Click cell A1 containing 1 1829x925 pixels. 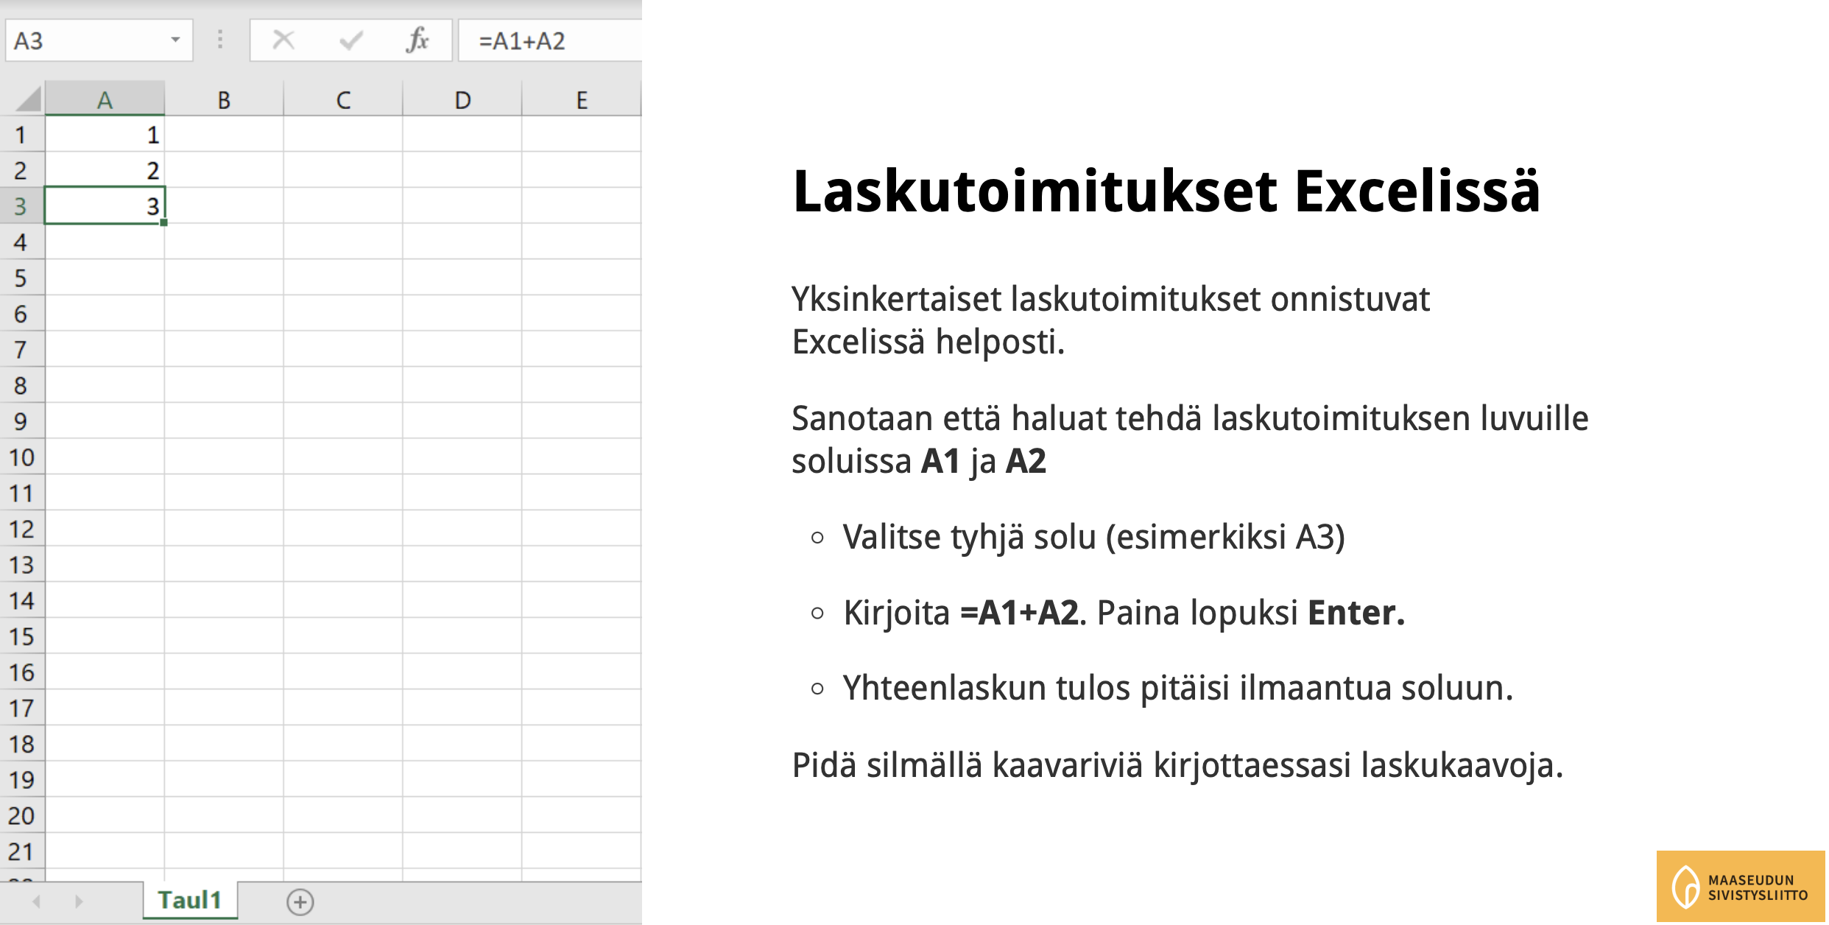coord(105,135)
